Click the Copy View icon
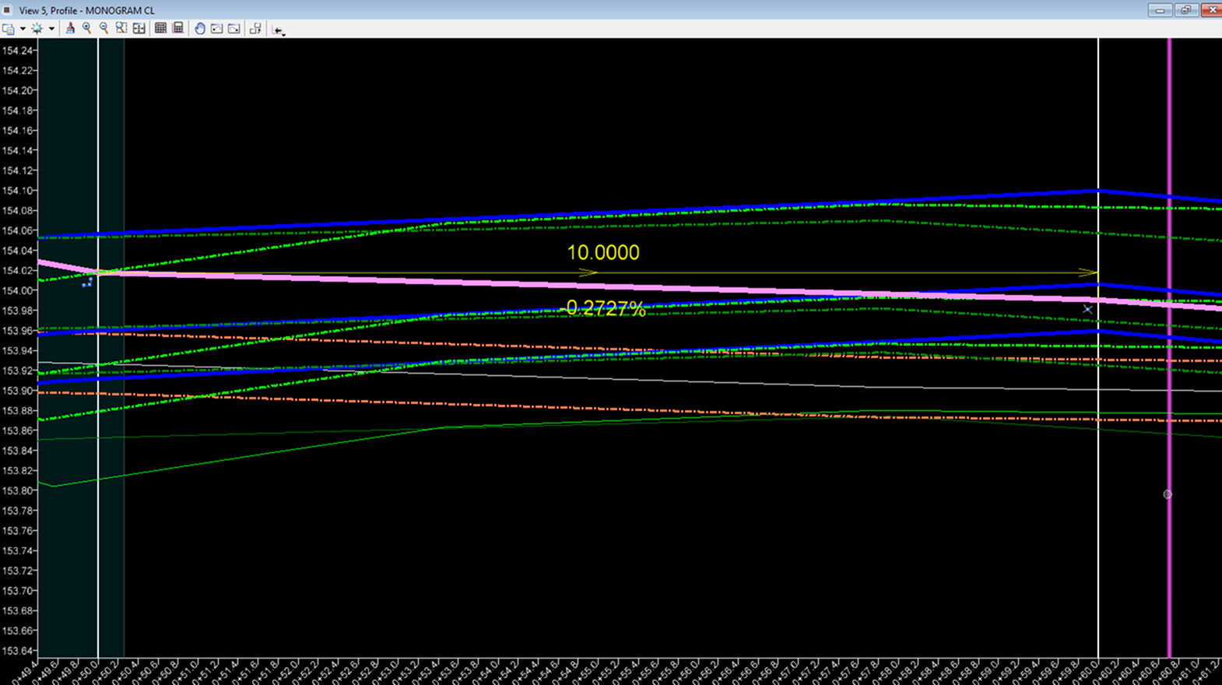This screenshot has width=1222, height=685. click(x=255, y=29)
